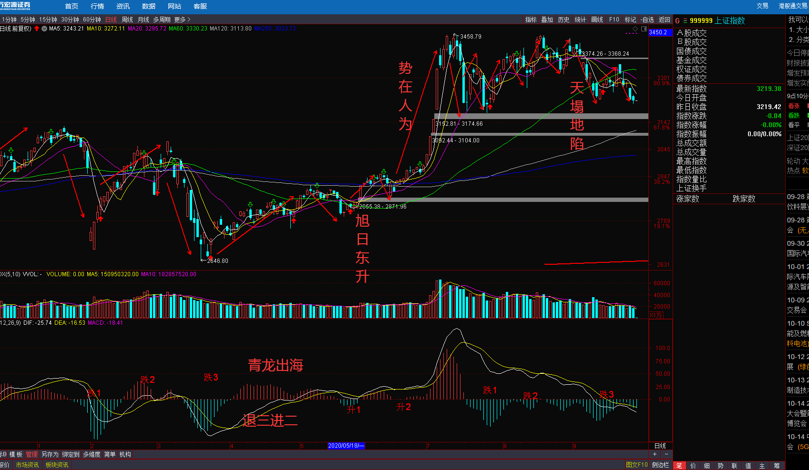This screenshot has width=809, height=470.
Task: Open the 资讯 news menu
Action: pyautogui.click(x=123, y=6)
